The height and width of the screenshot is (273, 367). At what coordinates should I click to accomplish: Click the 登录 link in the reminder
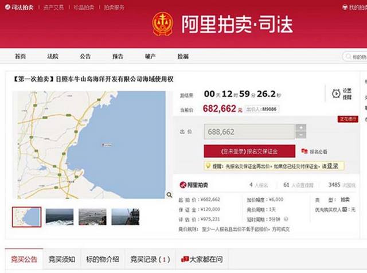pos(333,166)
